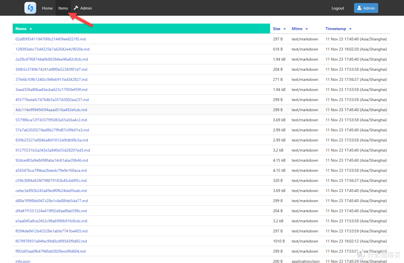Viewport: 404px width, 263px height.
Task: Sort the table by Mime header
Action: tap(297, 28)
